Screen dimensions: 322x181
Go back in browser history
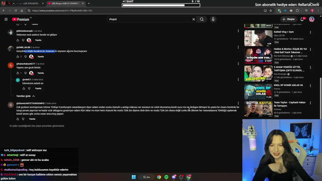point(4,11)
